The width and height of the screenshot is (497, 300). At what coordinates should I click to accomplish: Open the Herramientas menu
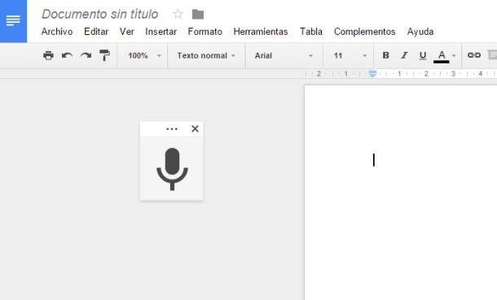point(261,32)
